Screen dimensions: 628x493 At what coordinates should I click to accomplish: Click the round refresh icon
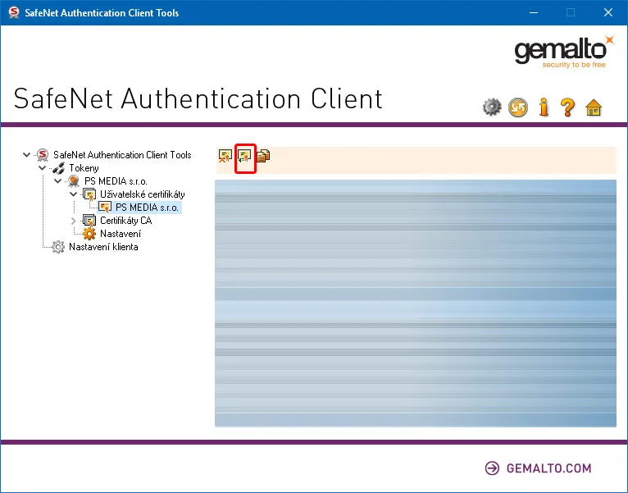(518, 107)
